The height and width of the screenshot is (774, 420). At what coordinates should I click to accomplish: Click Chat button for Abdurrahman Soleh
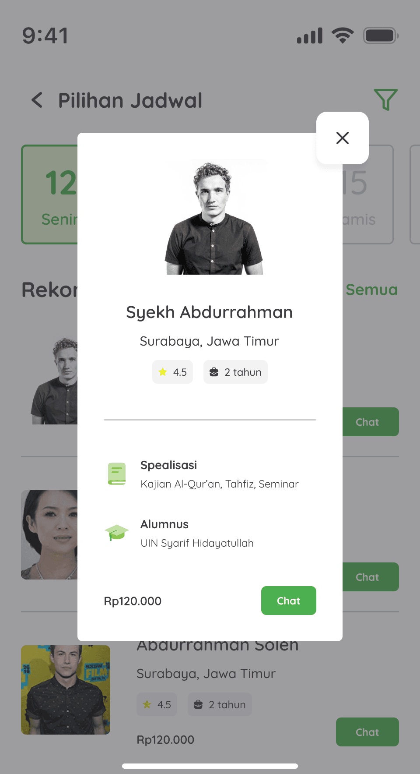tap(367, 732)
